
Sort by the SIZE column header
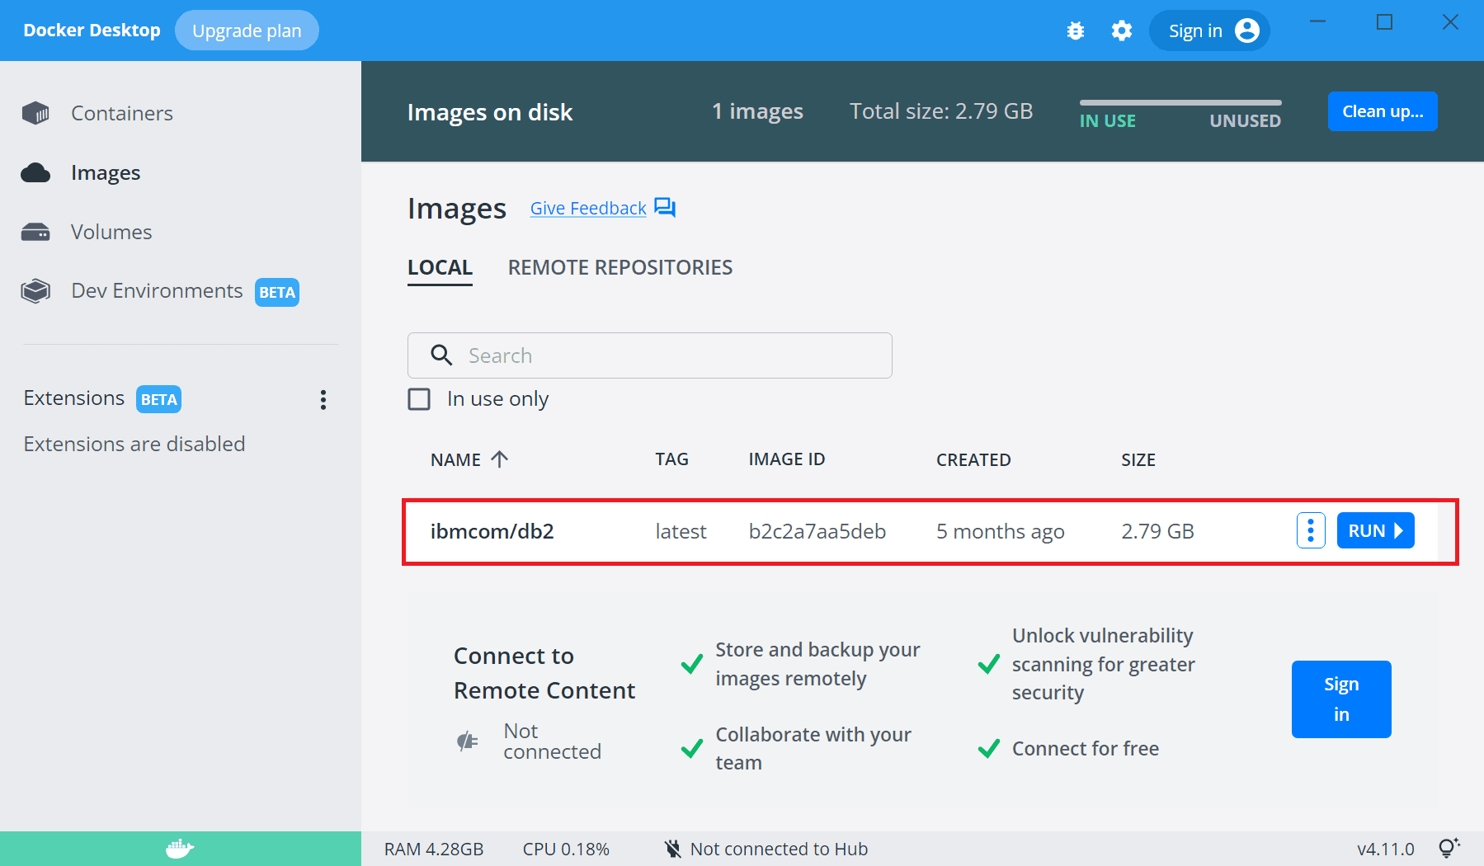pyautogui.click(x=1138, y=459)
